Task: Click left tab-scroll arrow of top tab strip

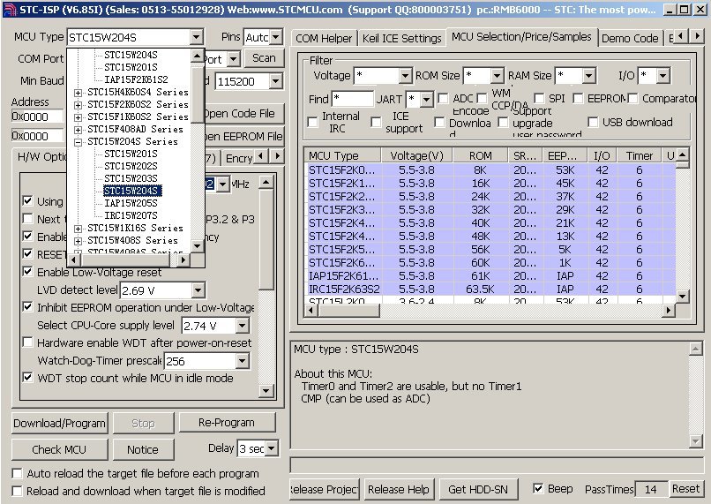Action: 681,35
